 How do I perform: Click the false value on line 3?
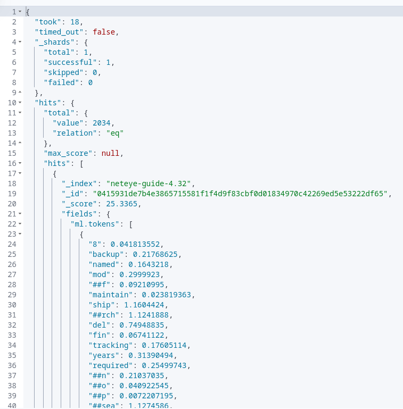pos(104,32)
